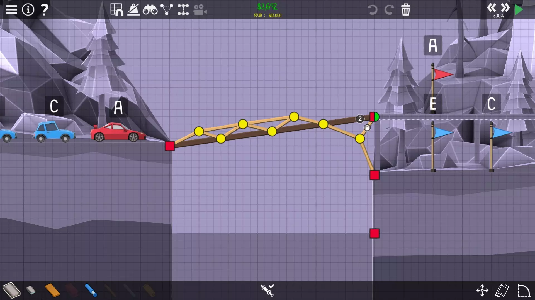Image resolution: width=535 pixels, height=300 pixels.
Task: Select the binoculars view icon
Action: pyautogui.click(x=150, y=10)
